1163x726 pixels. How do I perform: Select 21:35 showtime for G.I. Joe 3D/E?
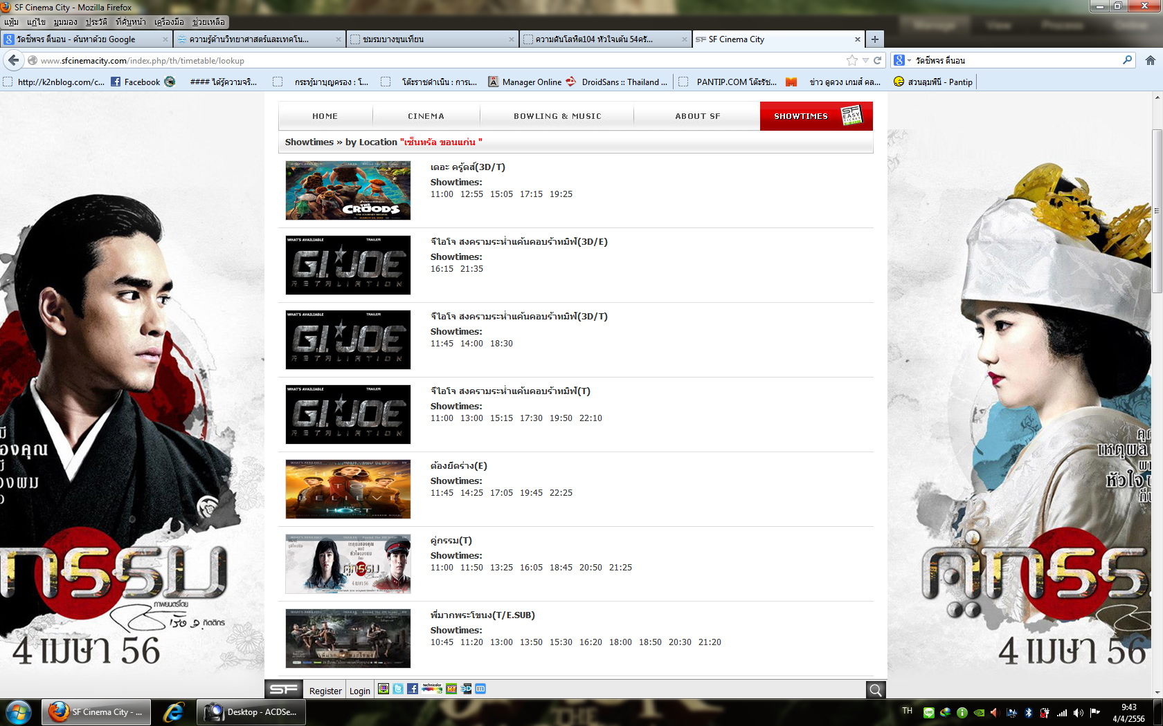click(472, 269)
